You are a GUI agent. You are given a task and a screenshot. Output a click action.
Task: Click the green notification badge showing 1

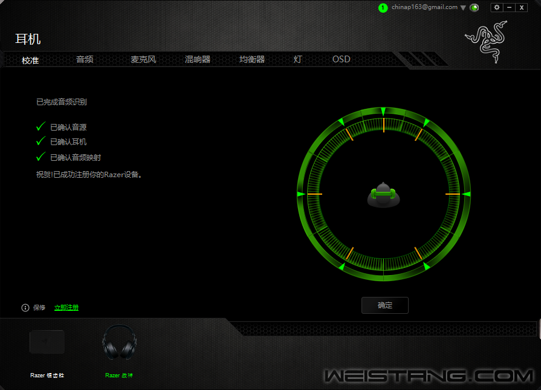click(383, 8)
